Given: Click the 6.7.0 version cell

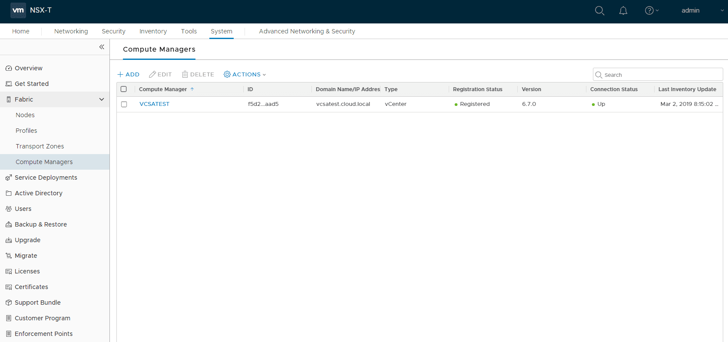Looking at the screenshot, I should (x=529, y=104).
